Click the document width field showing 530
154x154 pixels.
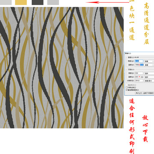click(x=139, y=73)
